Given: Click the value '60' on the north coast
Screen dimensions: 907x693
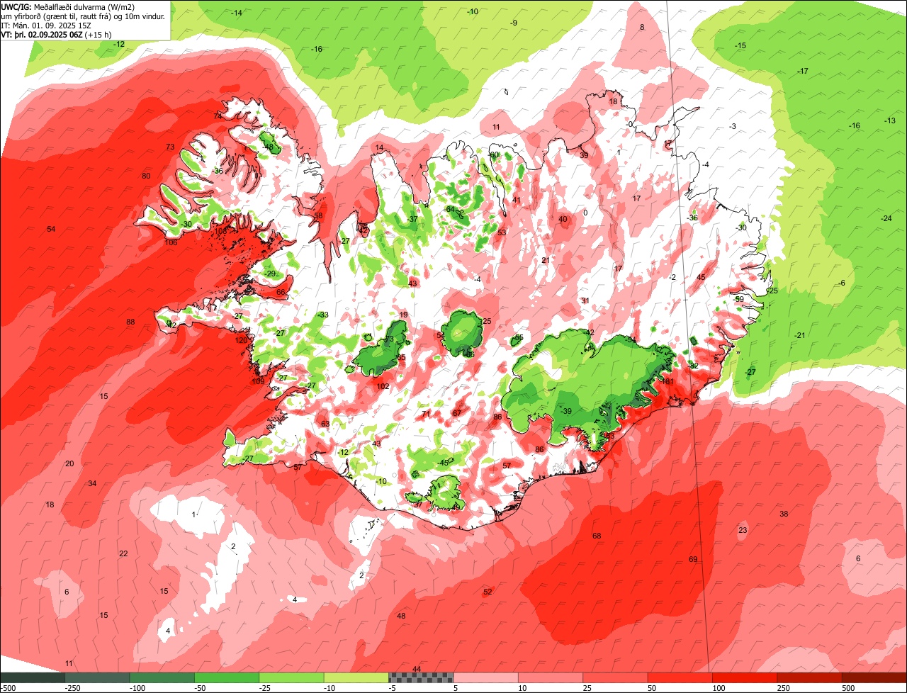Looking at the screenshot, I should pos(495,154).
